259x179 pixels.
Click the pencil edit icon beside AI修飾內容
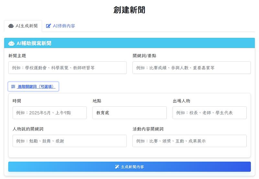[x=49, y=26]
